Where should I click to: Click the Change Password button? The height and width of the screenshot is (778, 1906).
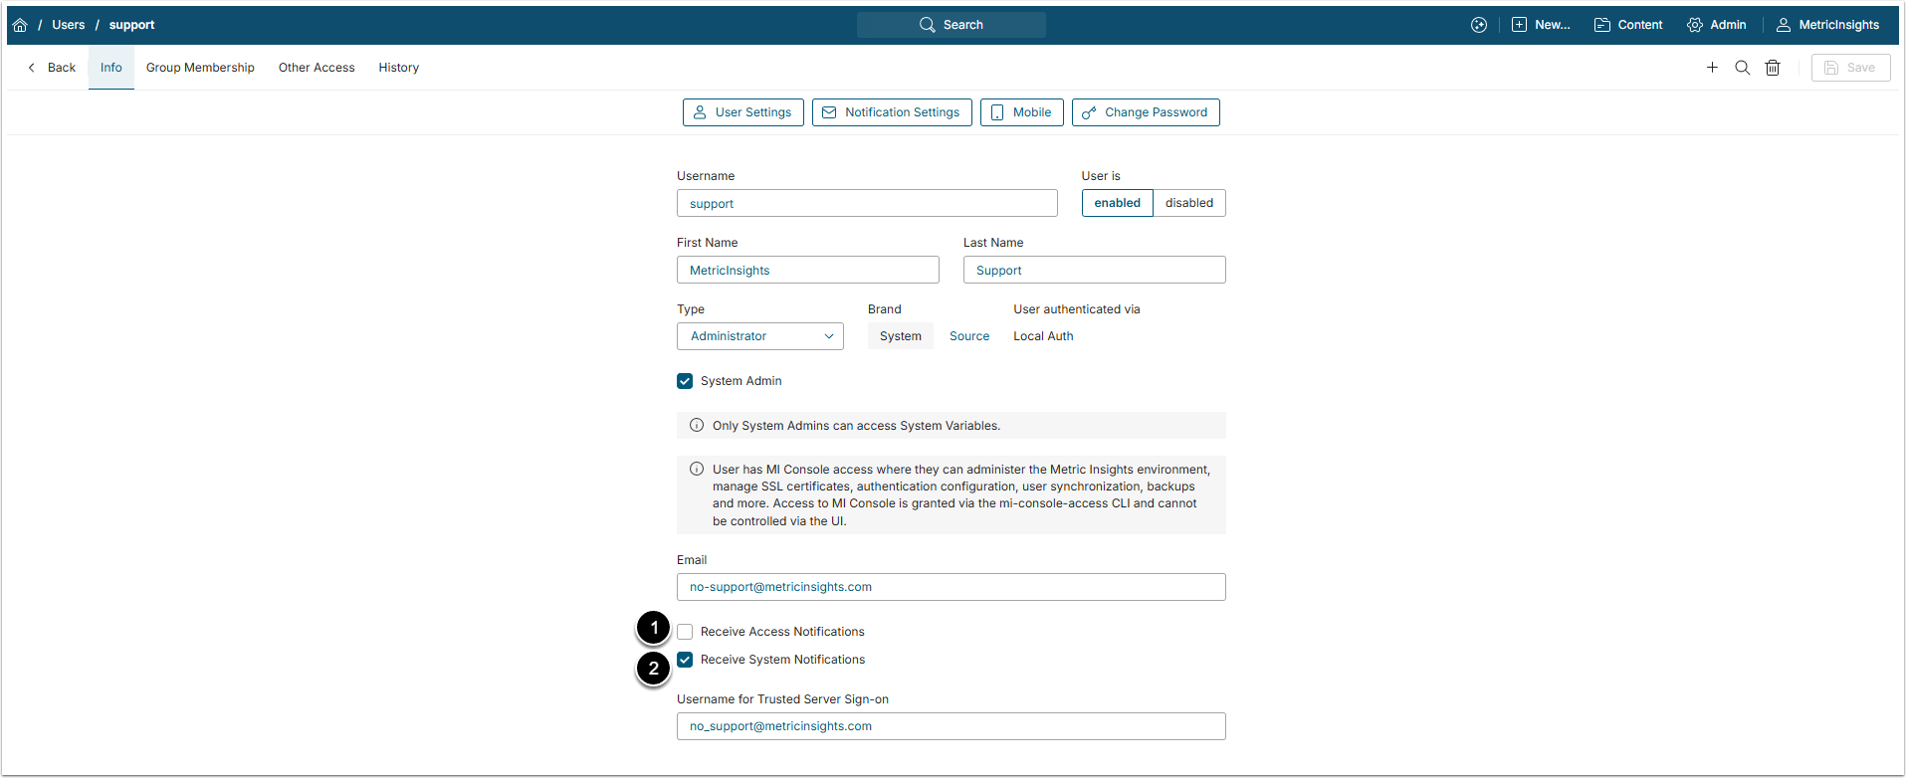click(x=1145, y=112)
